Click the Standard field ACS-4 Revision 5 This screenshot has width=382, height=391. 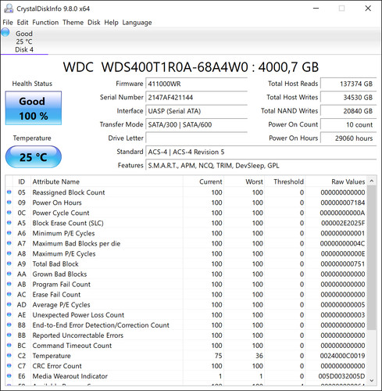coord(261,152)
